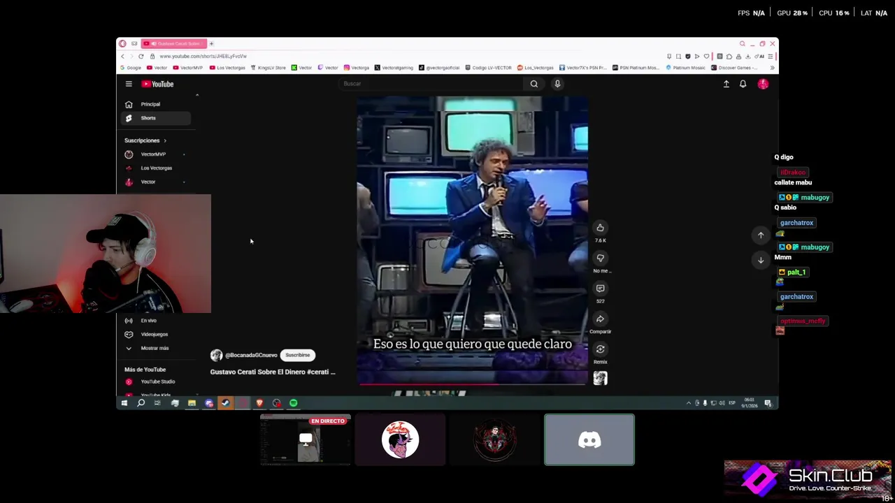Open YouTube notifications bell
Image resolution: width=895 pixels, height=503 pixels.
(743, 84)
